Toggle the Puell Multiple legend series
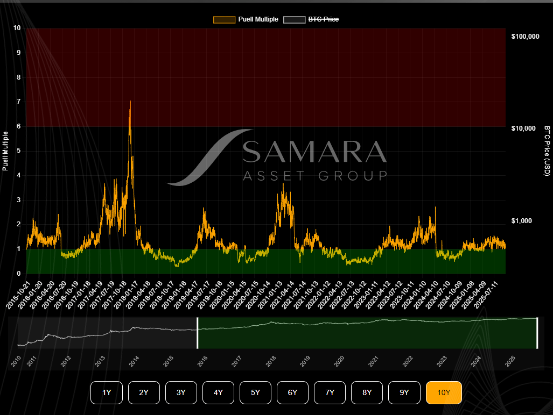 click(x=258, y=19)
